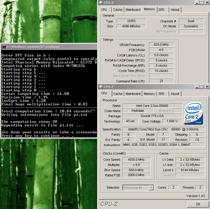Click the Cores count value field
Viewport: 210px width, 209px height.
173,187
